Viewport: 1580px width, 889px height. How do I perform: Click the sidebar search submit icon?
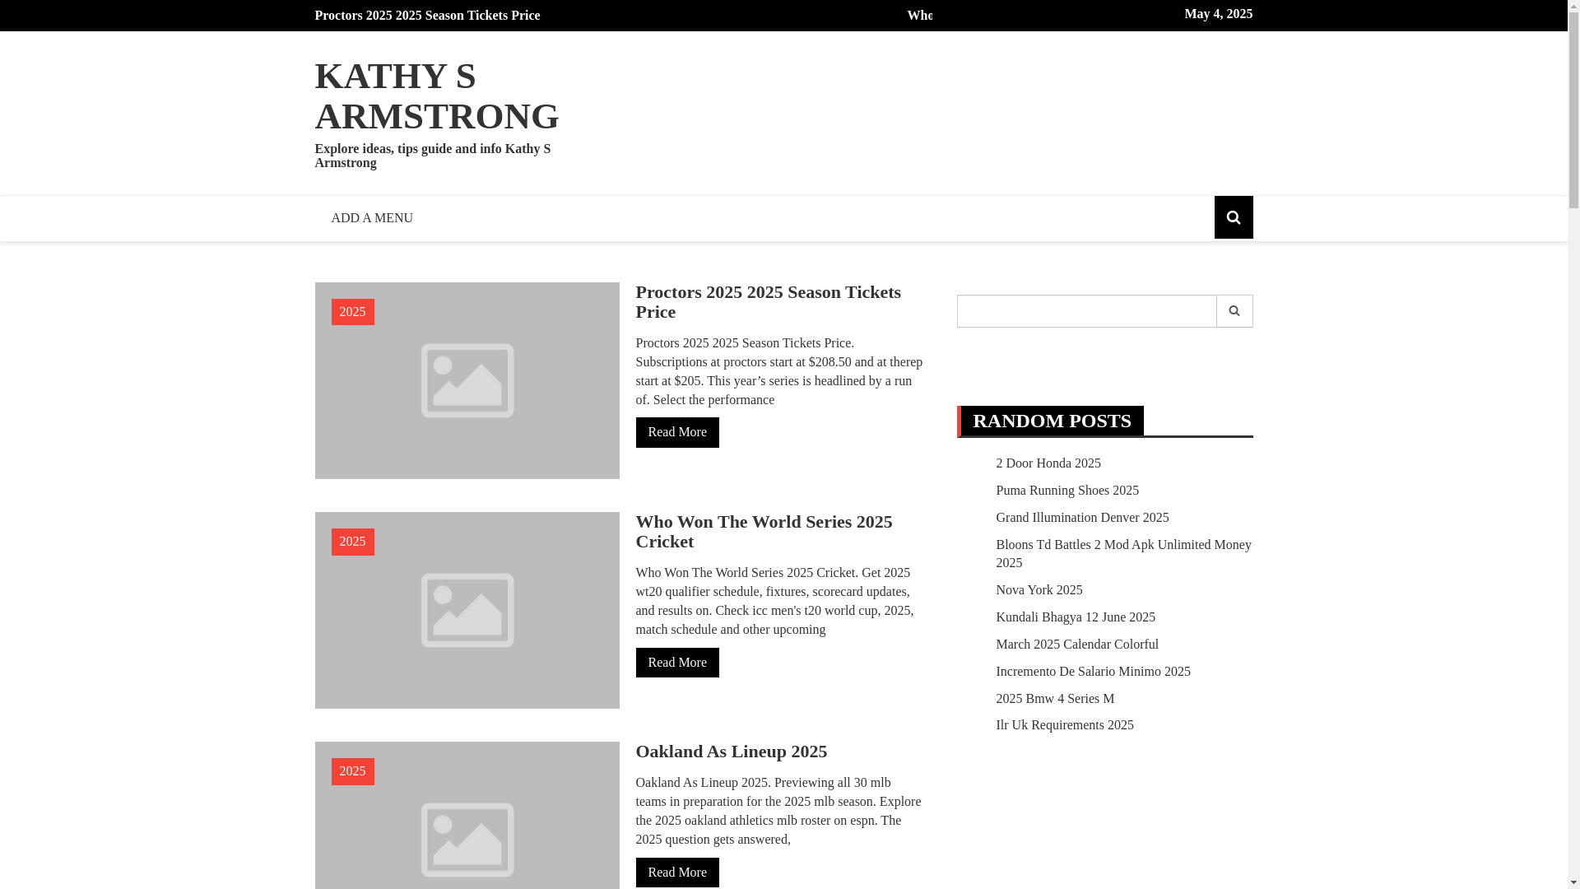tap(1234, 311)
